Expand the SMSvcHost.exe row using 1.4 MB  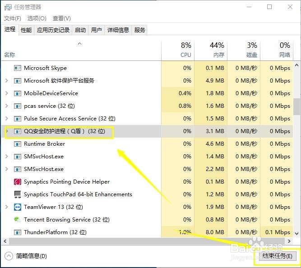pyautogui.click(x=7, y=157)
